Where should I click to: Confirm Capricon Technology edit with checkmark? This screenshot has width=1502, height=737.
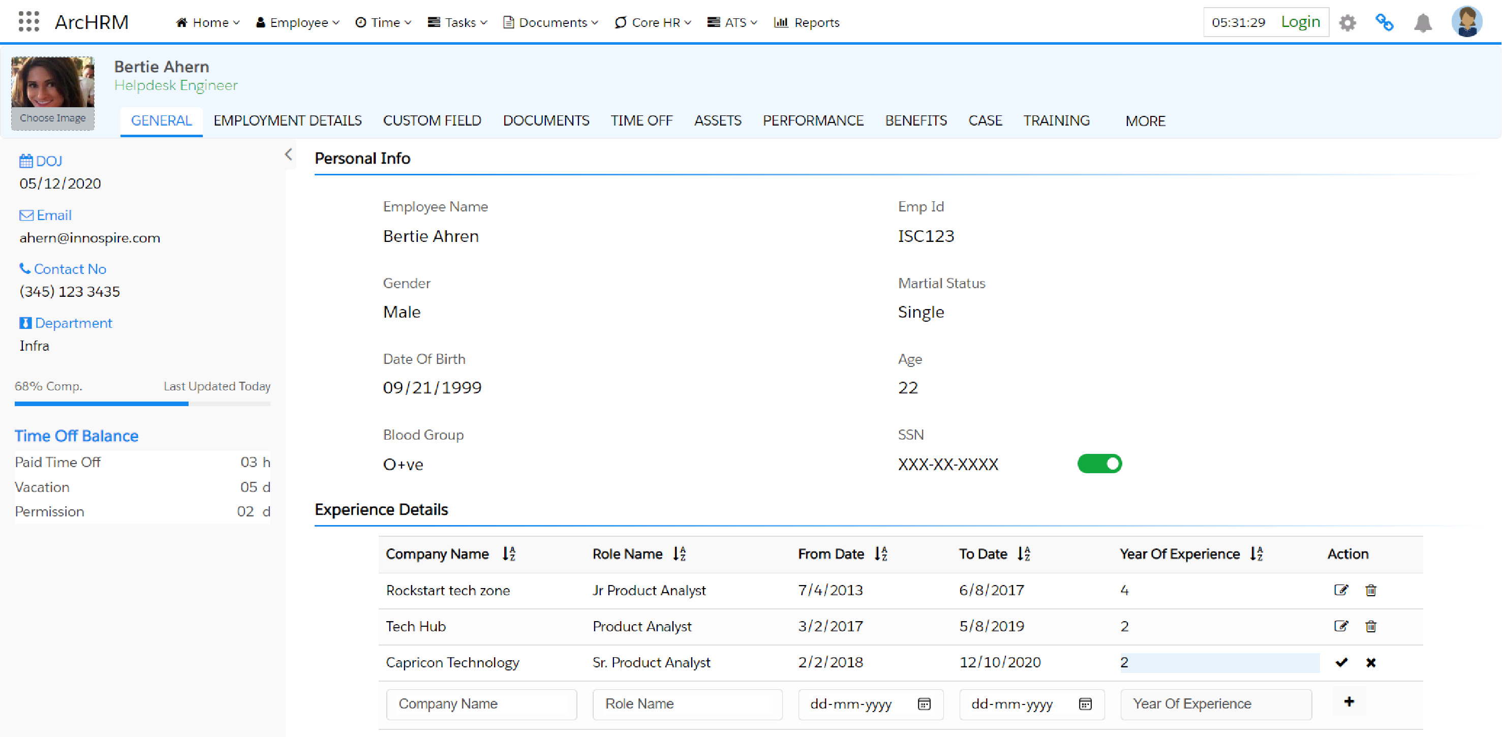tap(1341, 662)
